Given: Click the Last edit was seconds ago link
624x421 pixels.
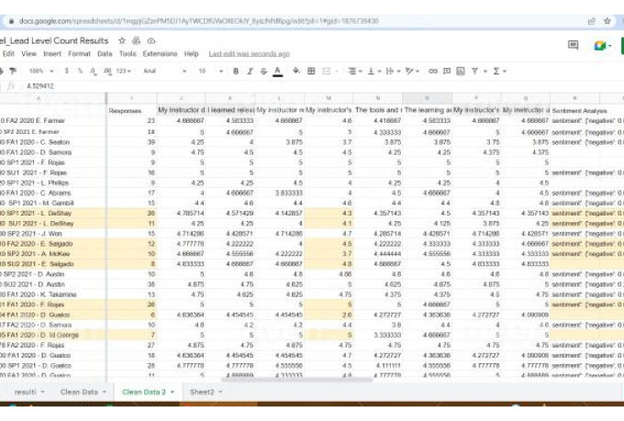Looking at the screenshot, I should point(249,54).
